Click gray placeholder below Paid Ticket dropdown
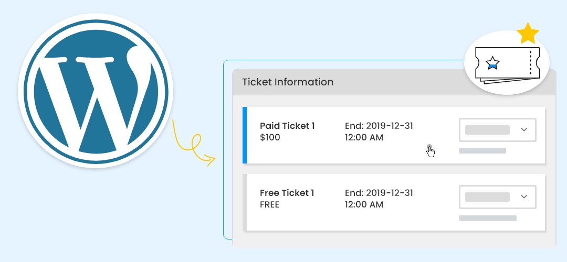The height and width of the screenshot is (262, 567). 482,150
